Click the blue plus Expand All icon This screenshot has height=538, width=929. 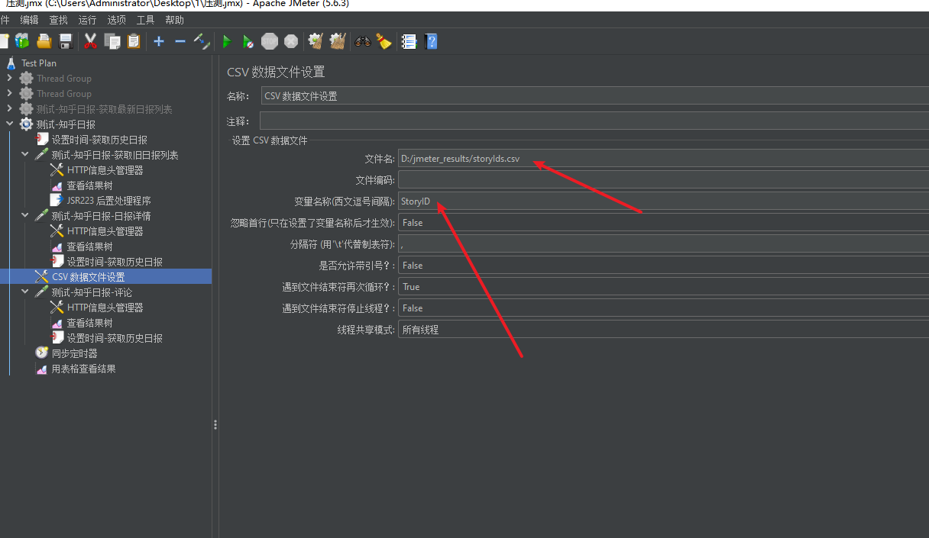pyautogui.click(x=159, y=41)
